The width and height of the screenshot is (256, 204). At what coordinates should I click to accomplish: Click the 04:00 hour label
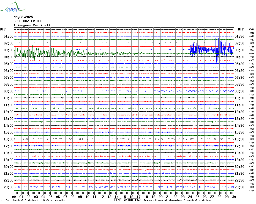point(9,57)
